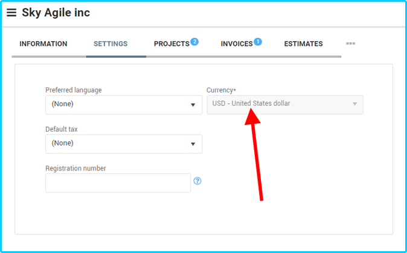Open the Default tax (None) combo box

click(124, 144)
